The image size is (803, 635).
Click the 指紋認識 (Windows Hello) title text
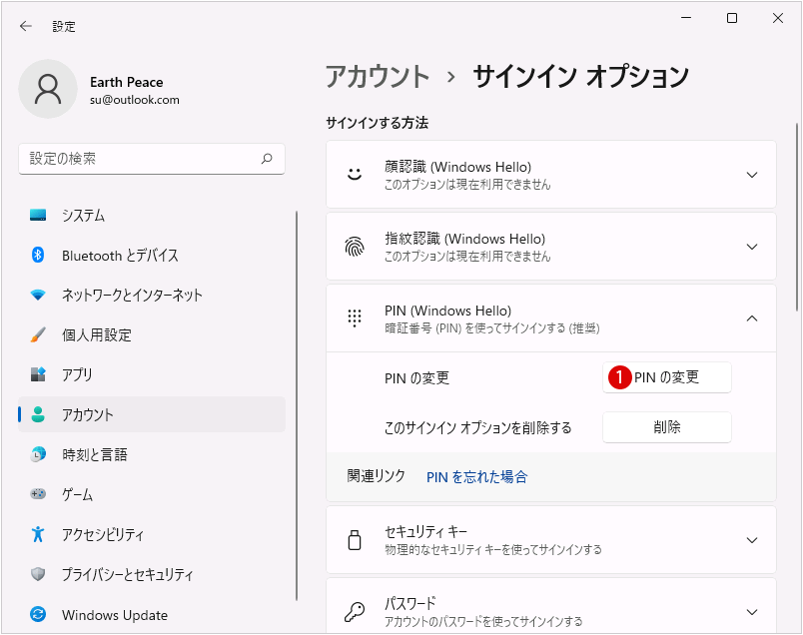coord(465,239)
